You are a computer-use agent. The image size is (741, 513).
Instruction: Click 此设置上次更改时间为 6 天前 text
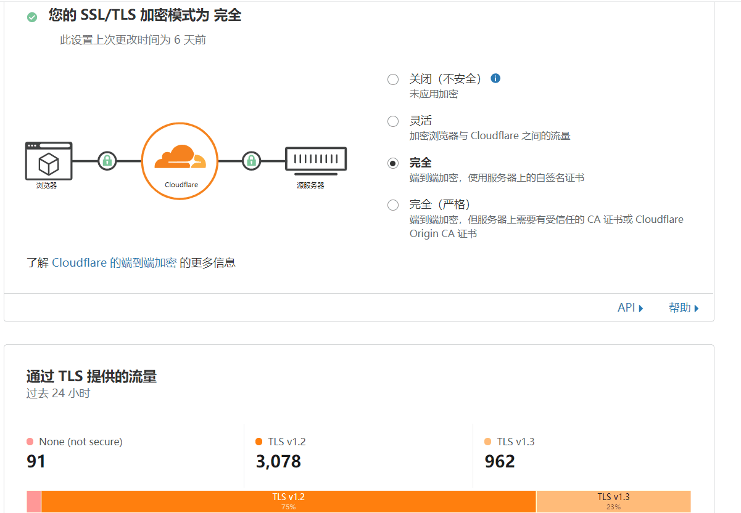(x=133, y=40)
